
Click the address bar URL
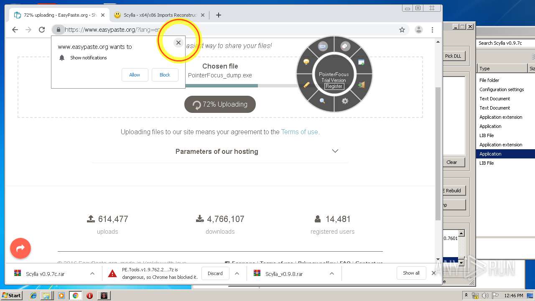tap(113, 30)
